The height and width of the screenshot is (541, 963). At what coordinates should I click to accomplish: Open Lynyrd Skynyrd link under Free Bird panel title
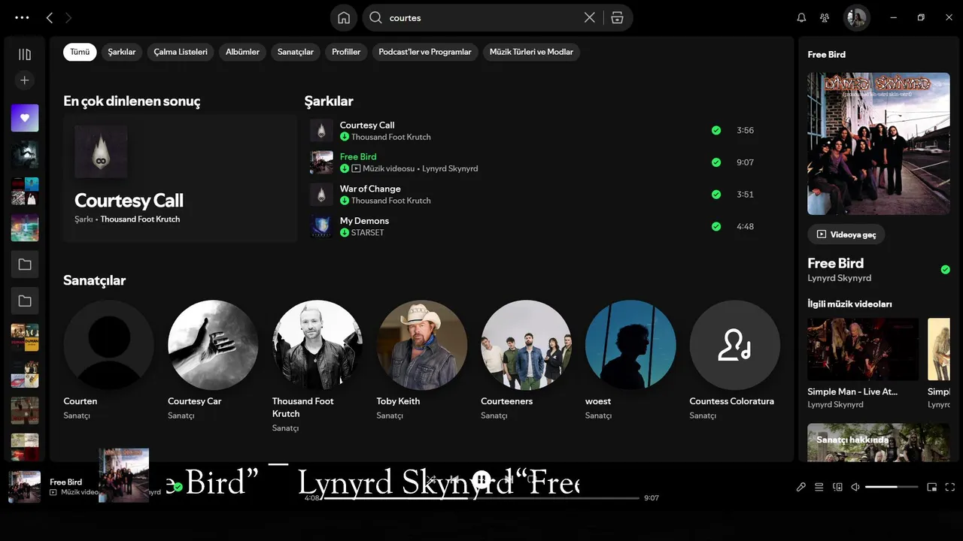click(840, 278)
